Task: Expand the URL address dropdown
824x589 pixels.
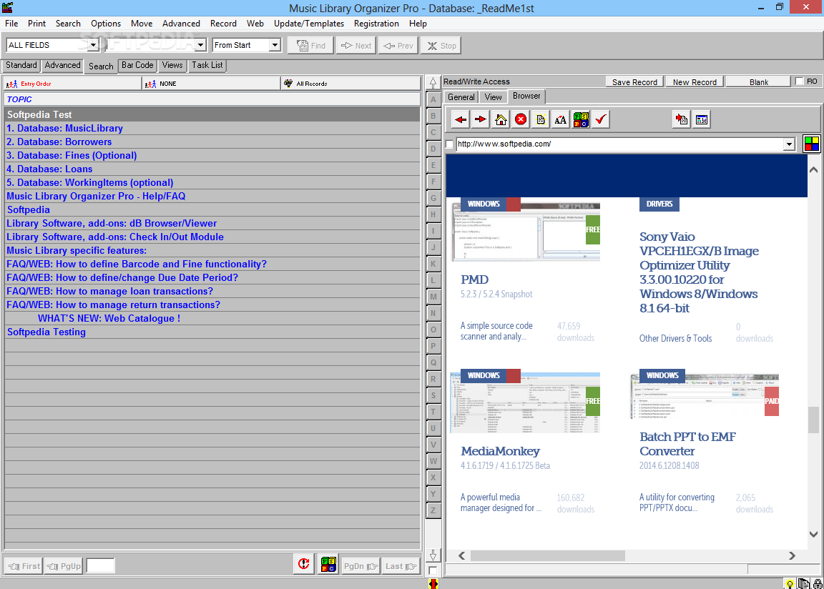Action: [789, 144]
